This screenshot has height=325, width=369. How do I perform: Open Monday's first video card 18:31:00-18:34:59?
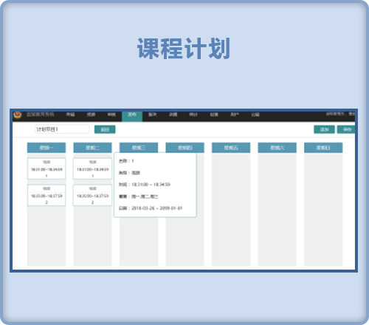[46, 168]
